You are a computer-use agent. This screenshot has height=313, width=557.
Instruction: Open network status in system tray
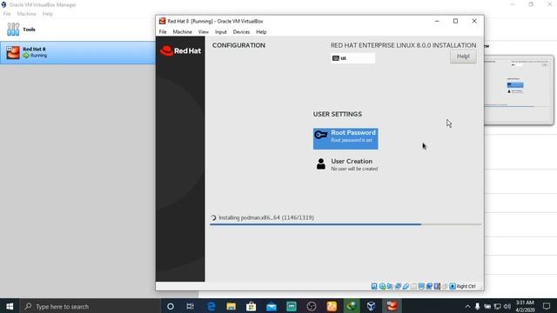[x=497, y=306]
